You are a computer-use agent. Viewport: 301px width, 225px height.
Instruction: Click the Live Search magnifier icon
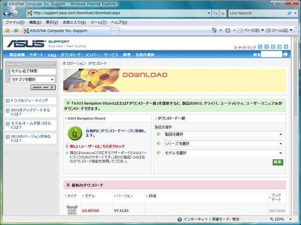(289, 13)
